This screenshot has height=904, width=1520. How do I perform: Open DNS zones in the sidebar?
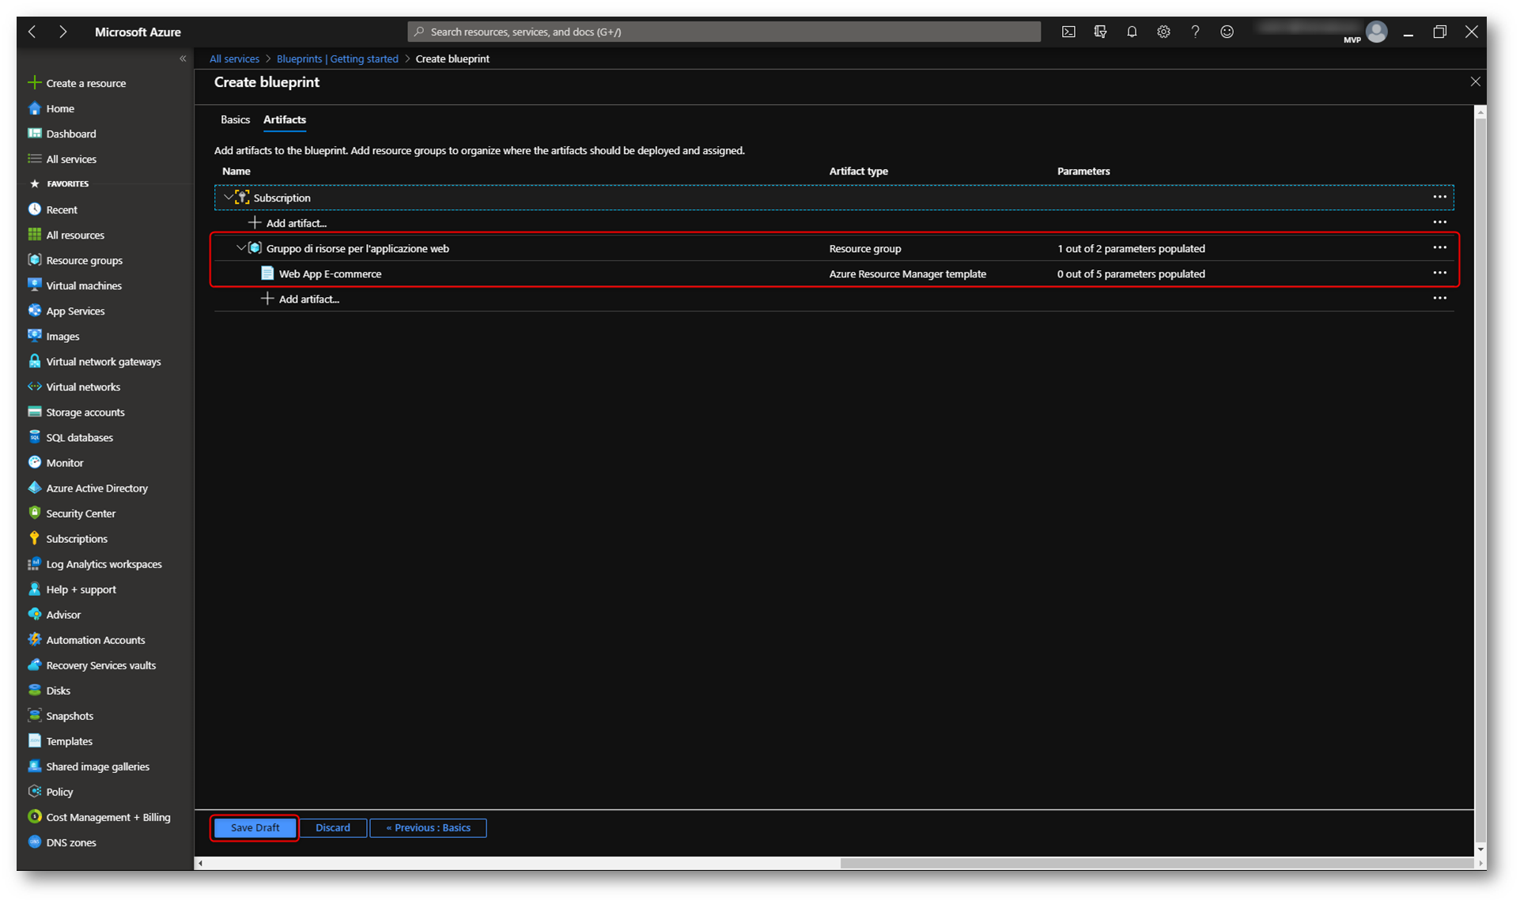71,842
